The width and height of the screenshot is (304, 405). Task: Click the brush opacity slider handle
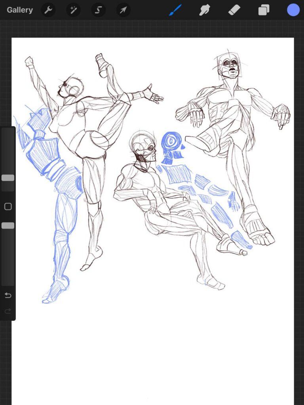pos(8,225)
